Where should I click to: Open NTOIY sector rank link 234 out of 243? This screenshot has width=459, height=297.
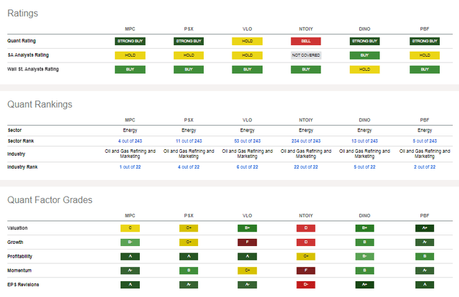306,141
